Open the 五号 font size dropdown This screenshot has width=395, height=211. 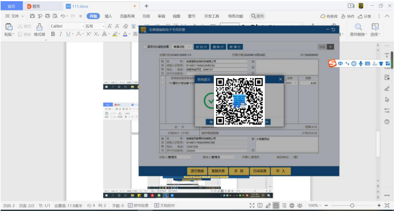tap(103, 26)
